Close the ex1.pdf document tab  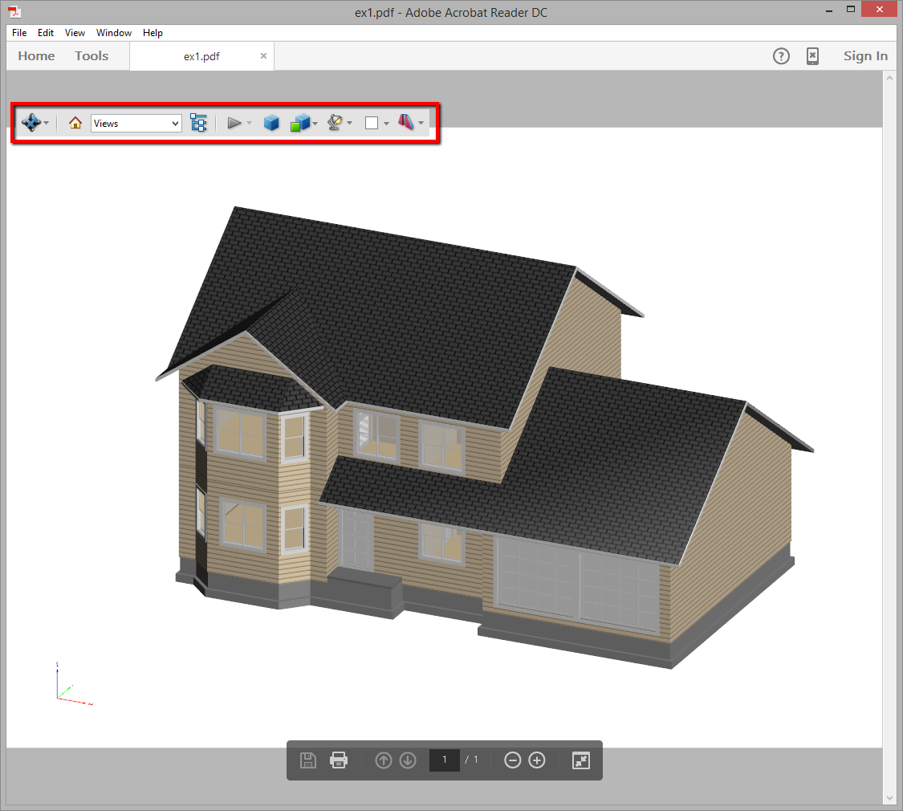(263, 56)
